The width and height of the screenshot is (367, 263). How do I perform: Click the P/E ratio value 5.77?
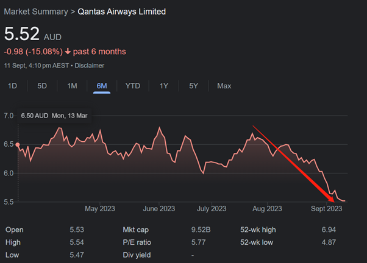(x=199, y=242)
